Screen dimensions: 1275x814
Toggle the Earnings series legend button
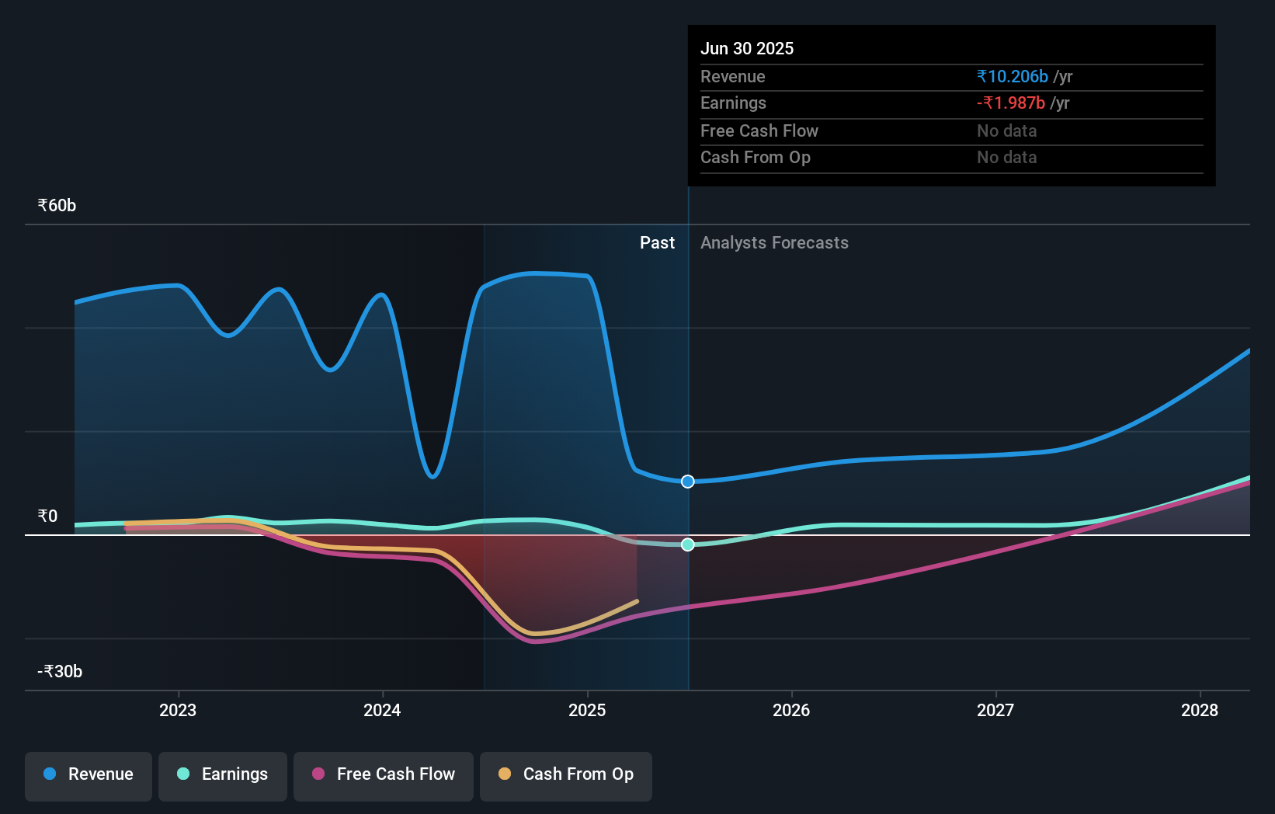[223, 776]
